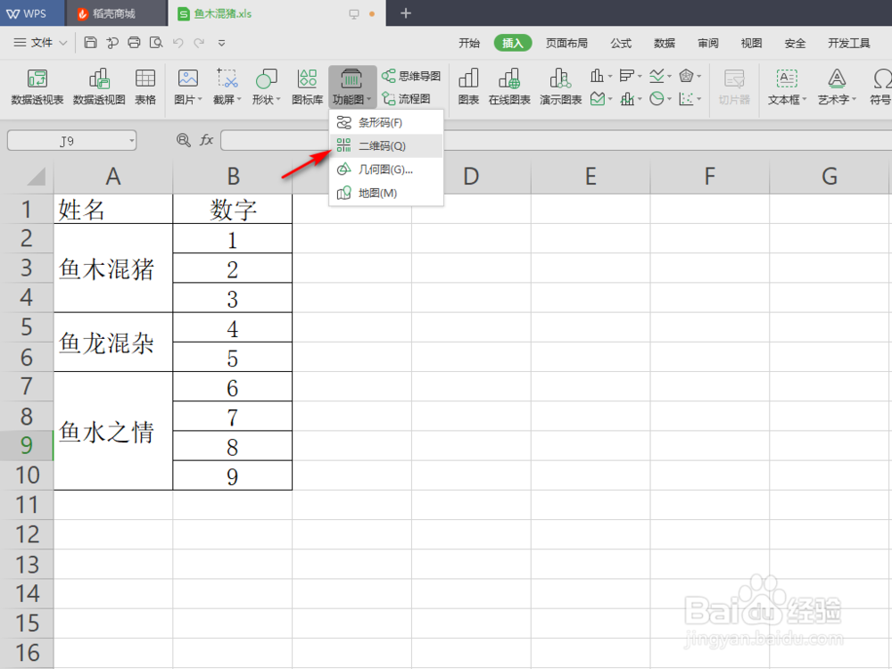Open 演示图表 presentation charts
Screen dimensions: 892x669
[x=560, y=87]
